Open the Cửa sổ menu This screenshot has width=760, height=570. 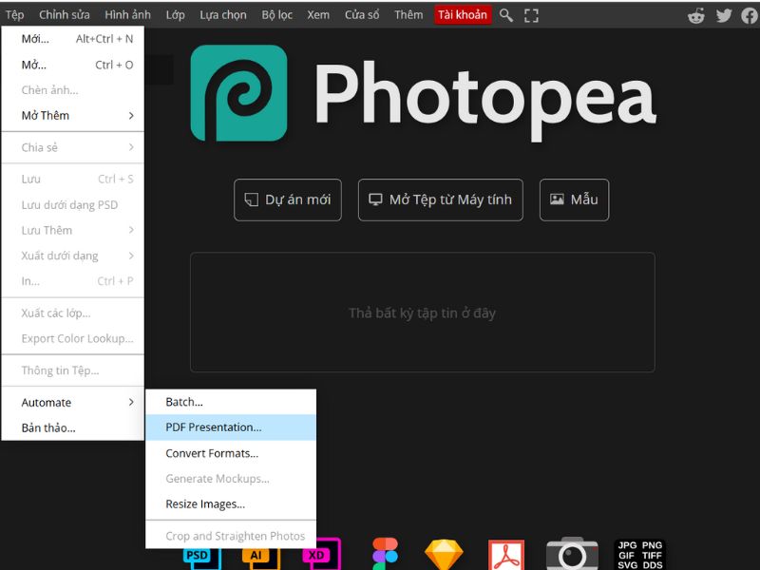coord(362,15)
